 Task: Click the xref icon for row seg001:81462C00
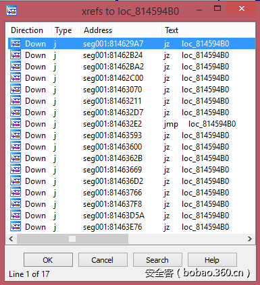(16, 78)
